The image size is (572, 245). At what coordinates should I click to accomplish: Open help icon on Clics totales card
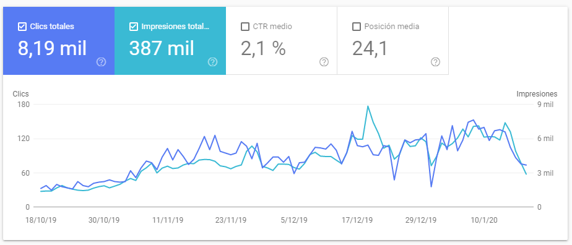click(x=101, y=62)
